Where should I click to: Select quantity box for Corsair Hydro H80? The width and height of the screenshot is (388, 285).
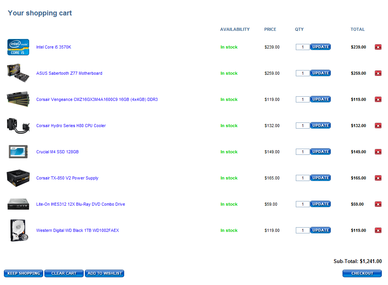[x=303, y=126]
